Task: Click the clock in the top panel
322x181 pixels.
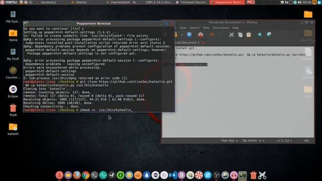Action: (307, 2)
